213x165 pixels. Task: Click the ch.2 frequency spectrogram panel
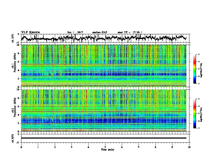pos(104,111)
